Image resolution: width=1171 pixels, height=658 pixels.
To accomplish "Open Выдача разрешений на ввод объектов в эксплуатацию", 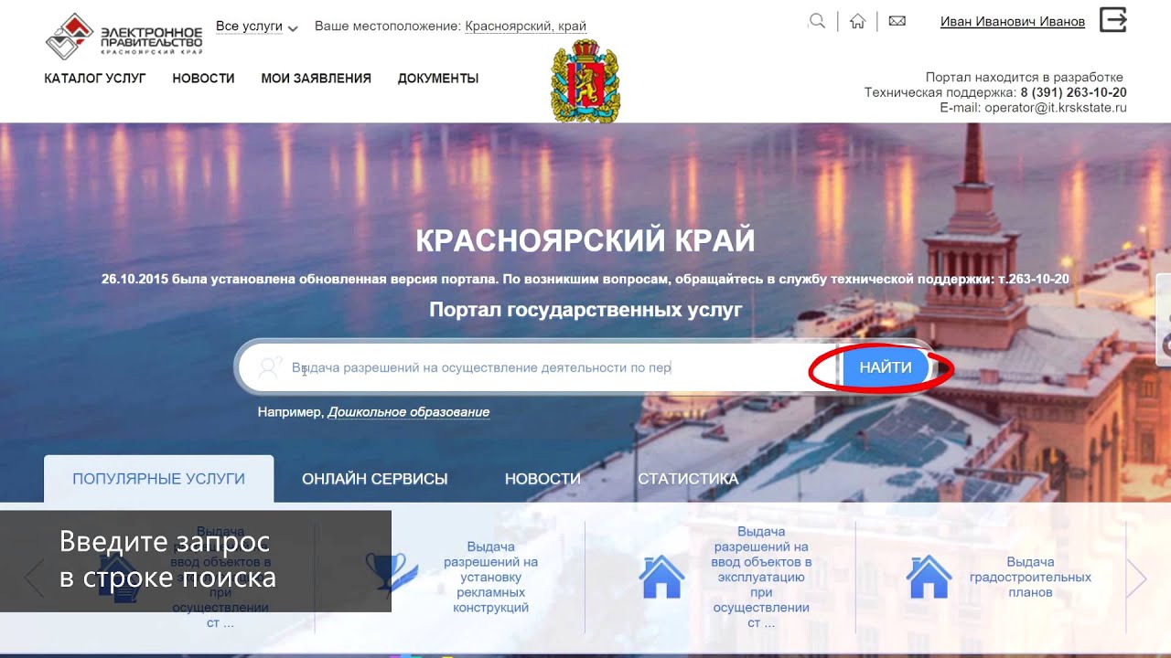I will (762, 578).
